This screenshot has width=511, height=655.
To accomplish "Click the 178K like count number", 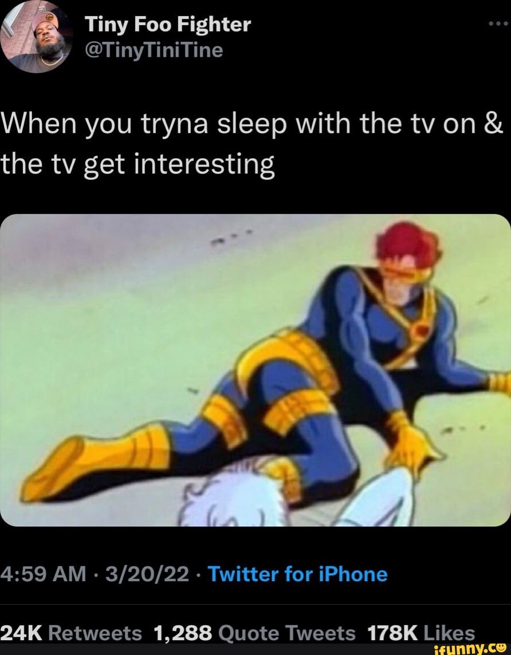I will (392, 633).
